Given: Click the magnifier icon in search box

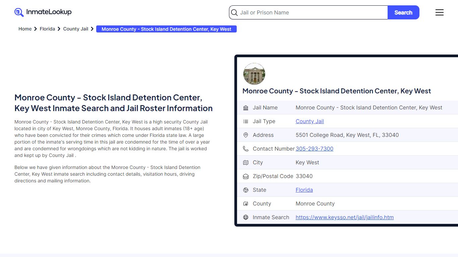Looking at the screenshot, I should [234, 13].
